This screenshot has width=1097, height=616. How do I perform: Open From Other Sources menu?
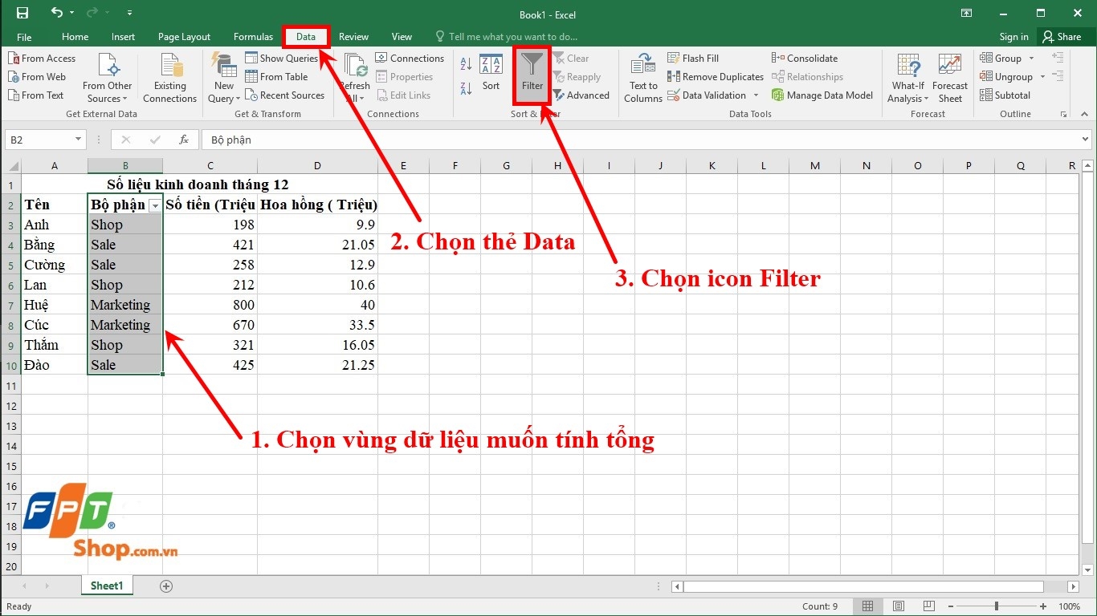point(107,79)
